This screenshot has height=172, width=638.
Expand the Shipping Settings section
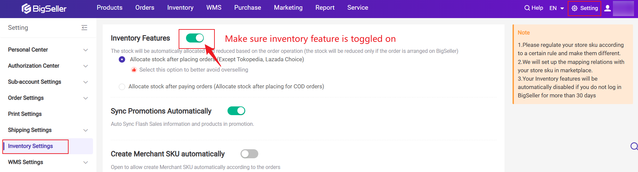pyautogui.click(x=48, y=130)
